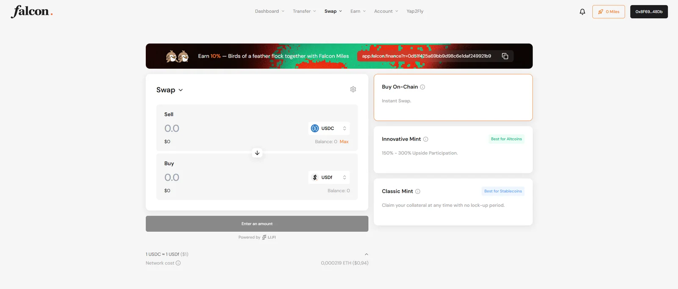678x289 pixels.
Task: Open the Account menu
Action: pyautogui.click(x=386, y=11)
